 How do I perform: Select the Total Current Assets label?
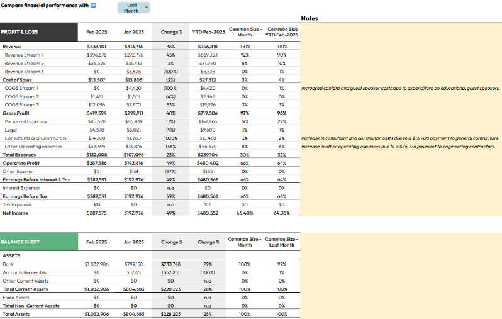pyautogui.click(x=25, y=289)
